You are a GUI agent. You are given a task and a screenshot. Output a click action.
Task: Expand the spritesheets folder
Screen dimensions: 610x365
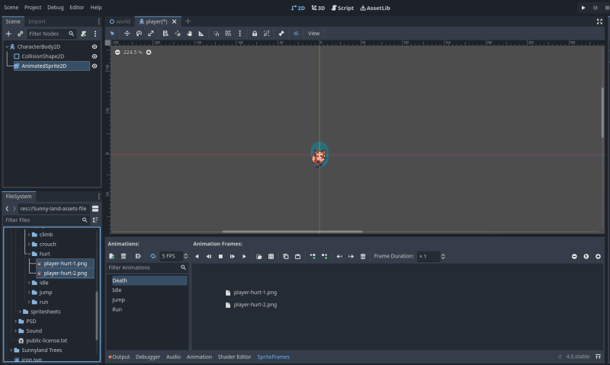pyautogui.click(x=21, y=312)
